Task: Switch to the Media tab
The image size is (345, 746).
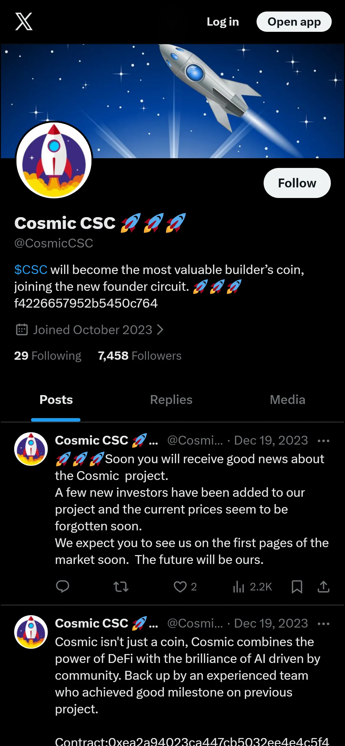Action: click(287, 400)
